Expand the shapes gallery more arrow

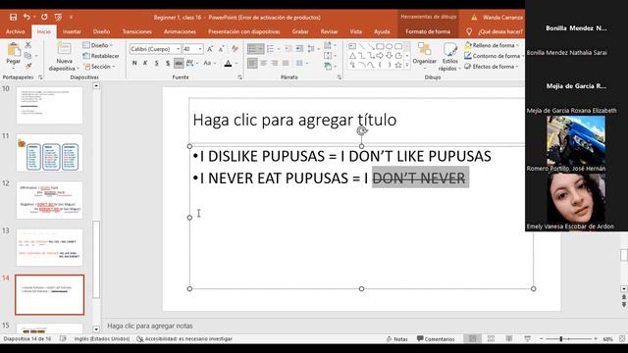407,65
